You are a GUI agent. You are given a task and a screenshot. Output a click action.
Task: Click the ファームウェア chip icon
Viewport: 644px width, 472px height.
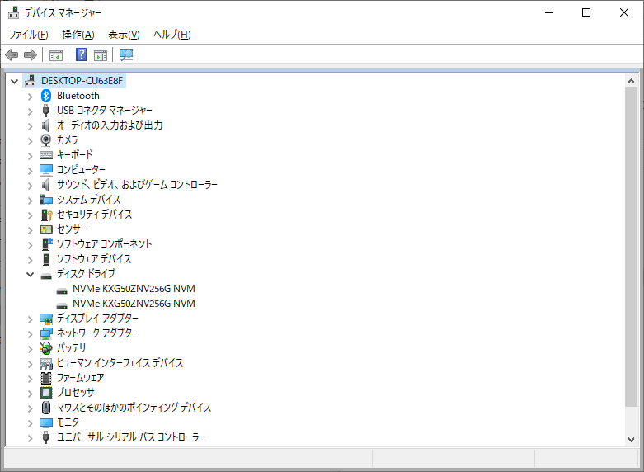point(46,378)
